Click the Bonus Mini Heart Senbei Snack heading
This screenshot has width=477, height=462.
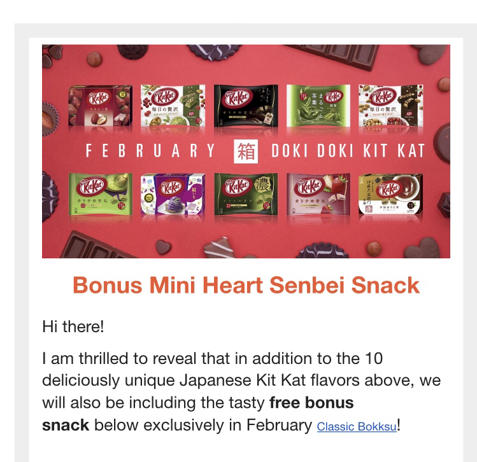click(246, 285)
